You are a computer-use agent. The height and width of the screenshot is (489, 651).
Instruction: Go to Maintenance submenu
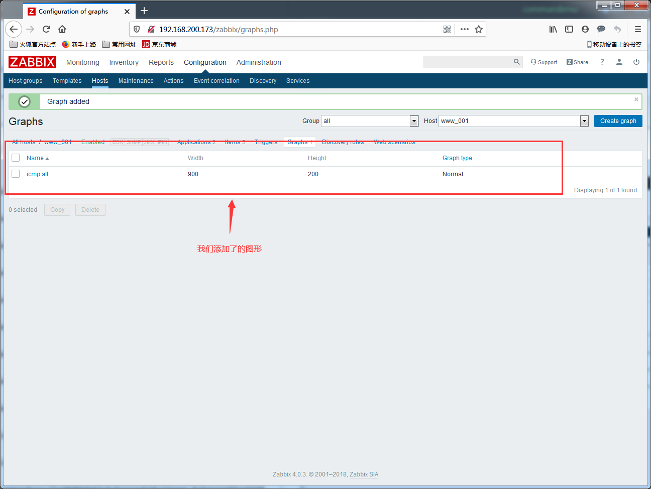click(x=136, y=81)
